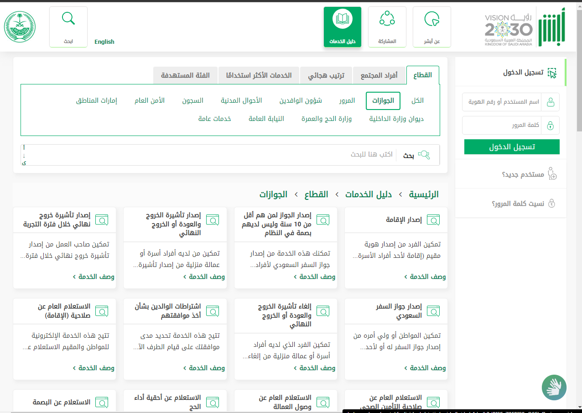
Task: Click icon of إلغاء تأشيرة الخروج والعودة card
Action: pos(323,311)
